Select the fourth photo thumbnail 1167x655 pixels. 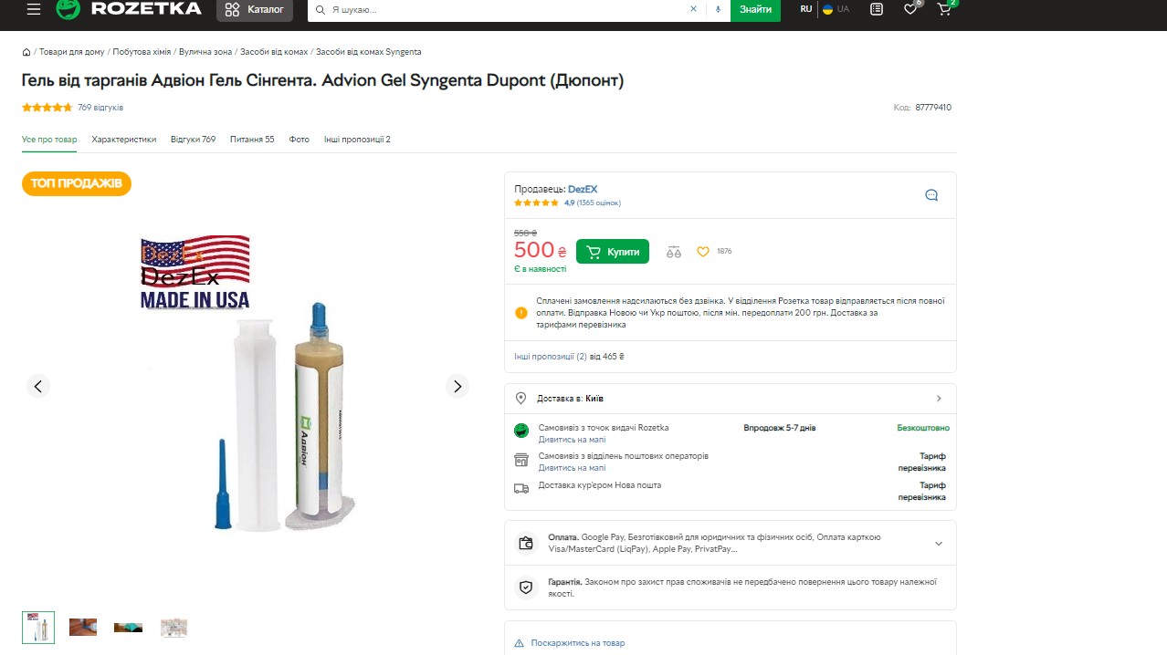(x=173, y=628)
